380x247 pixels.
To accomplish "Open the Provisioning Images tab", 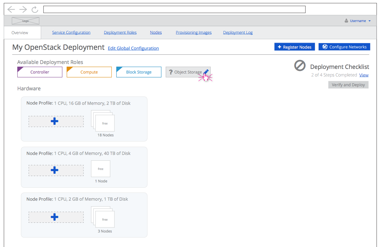I will pos(193,32).
